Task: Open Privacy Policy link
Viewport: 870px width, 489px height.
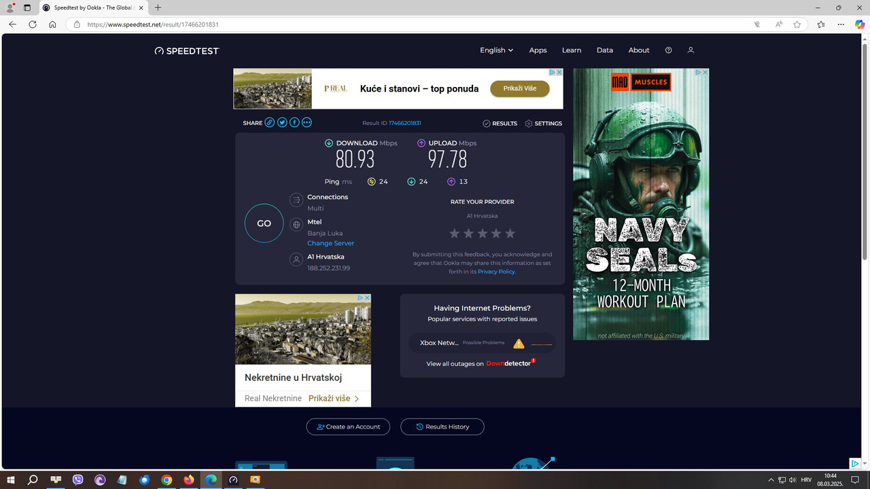Action: (x=496, y=272)
